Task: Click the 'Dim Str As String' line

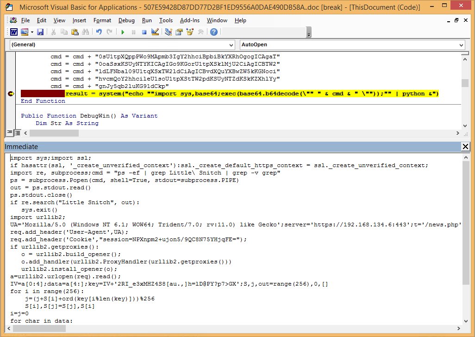Action: click(x=67, y=123)
